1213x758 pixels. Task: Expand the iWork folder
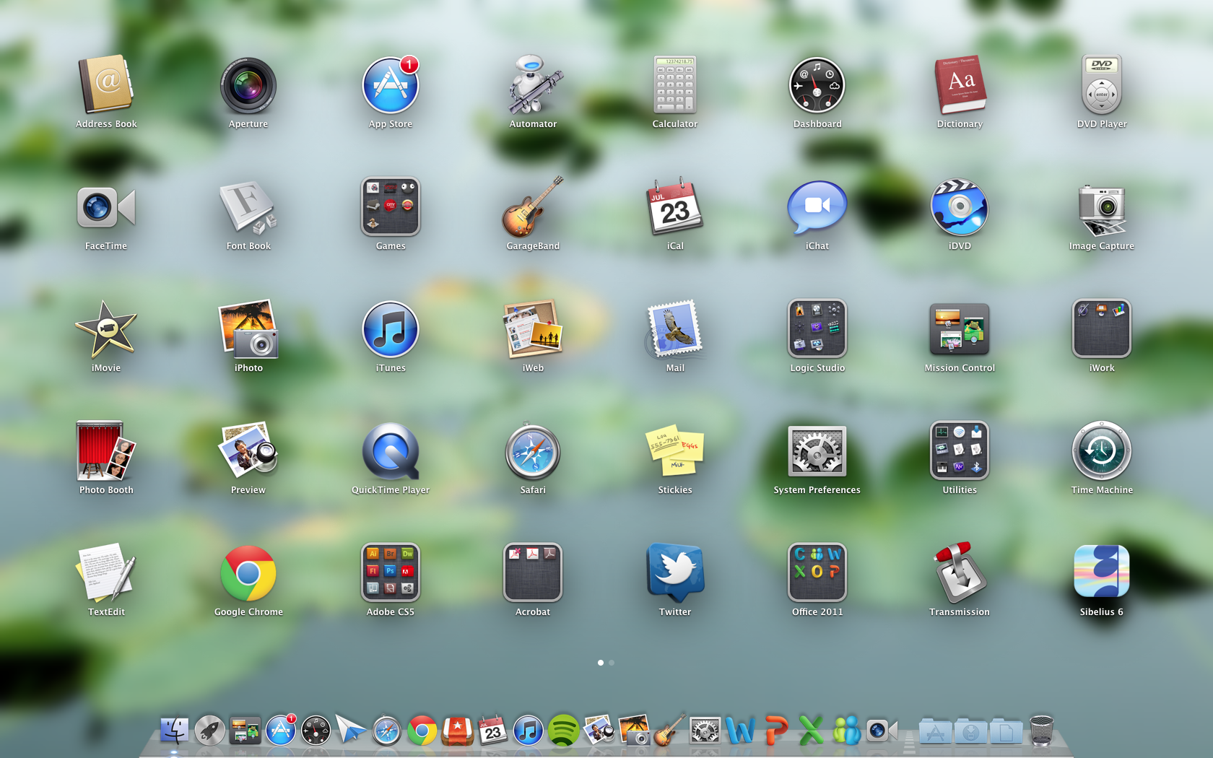tap(1102, 329)
